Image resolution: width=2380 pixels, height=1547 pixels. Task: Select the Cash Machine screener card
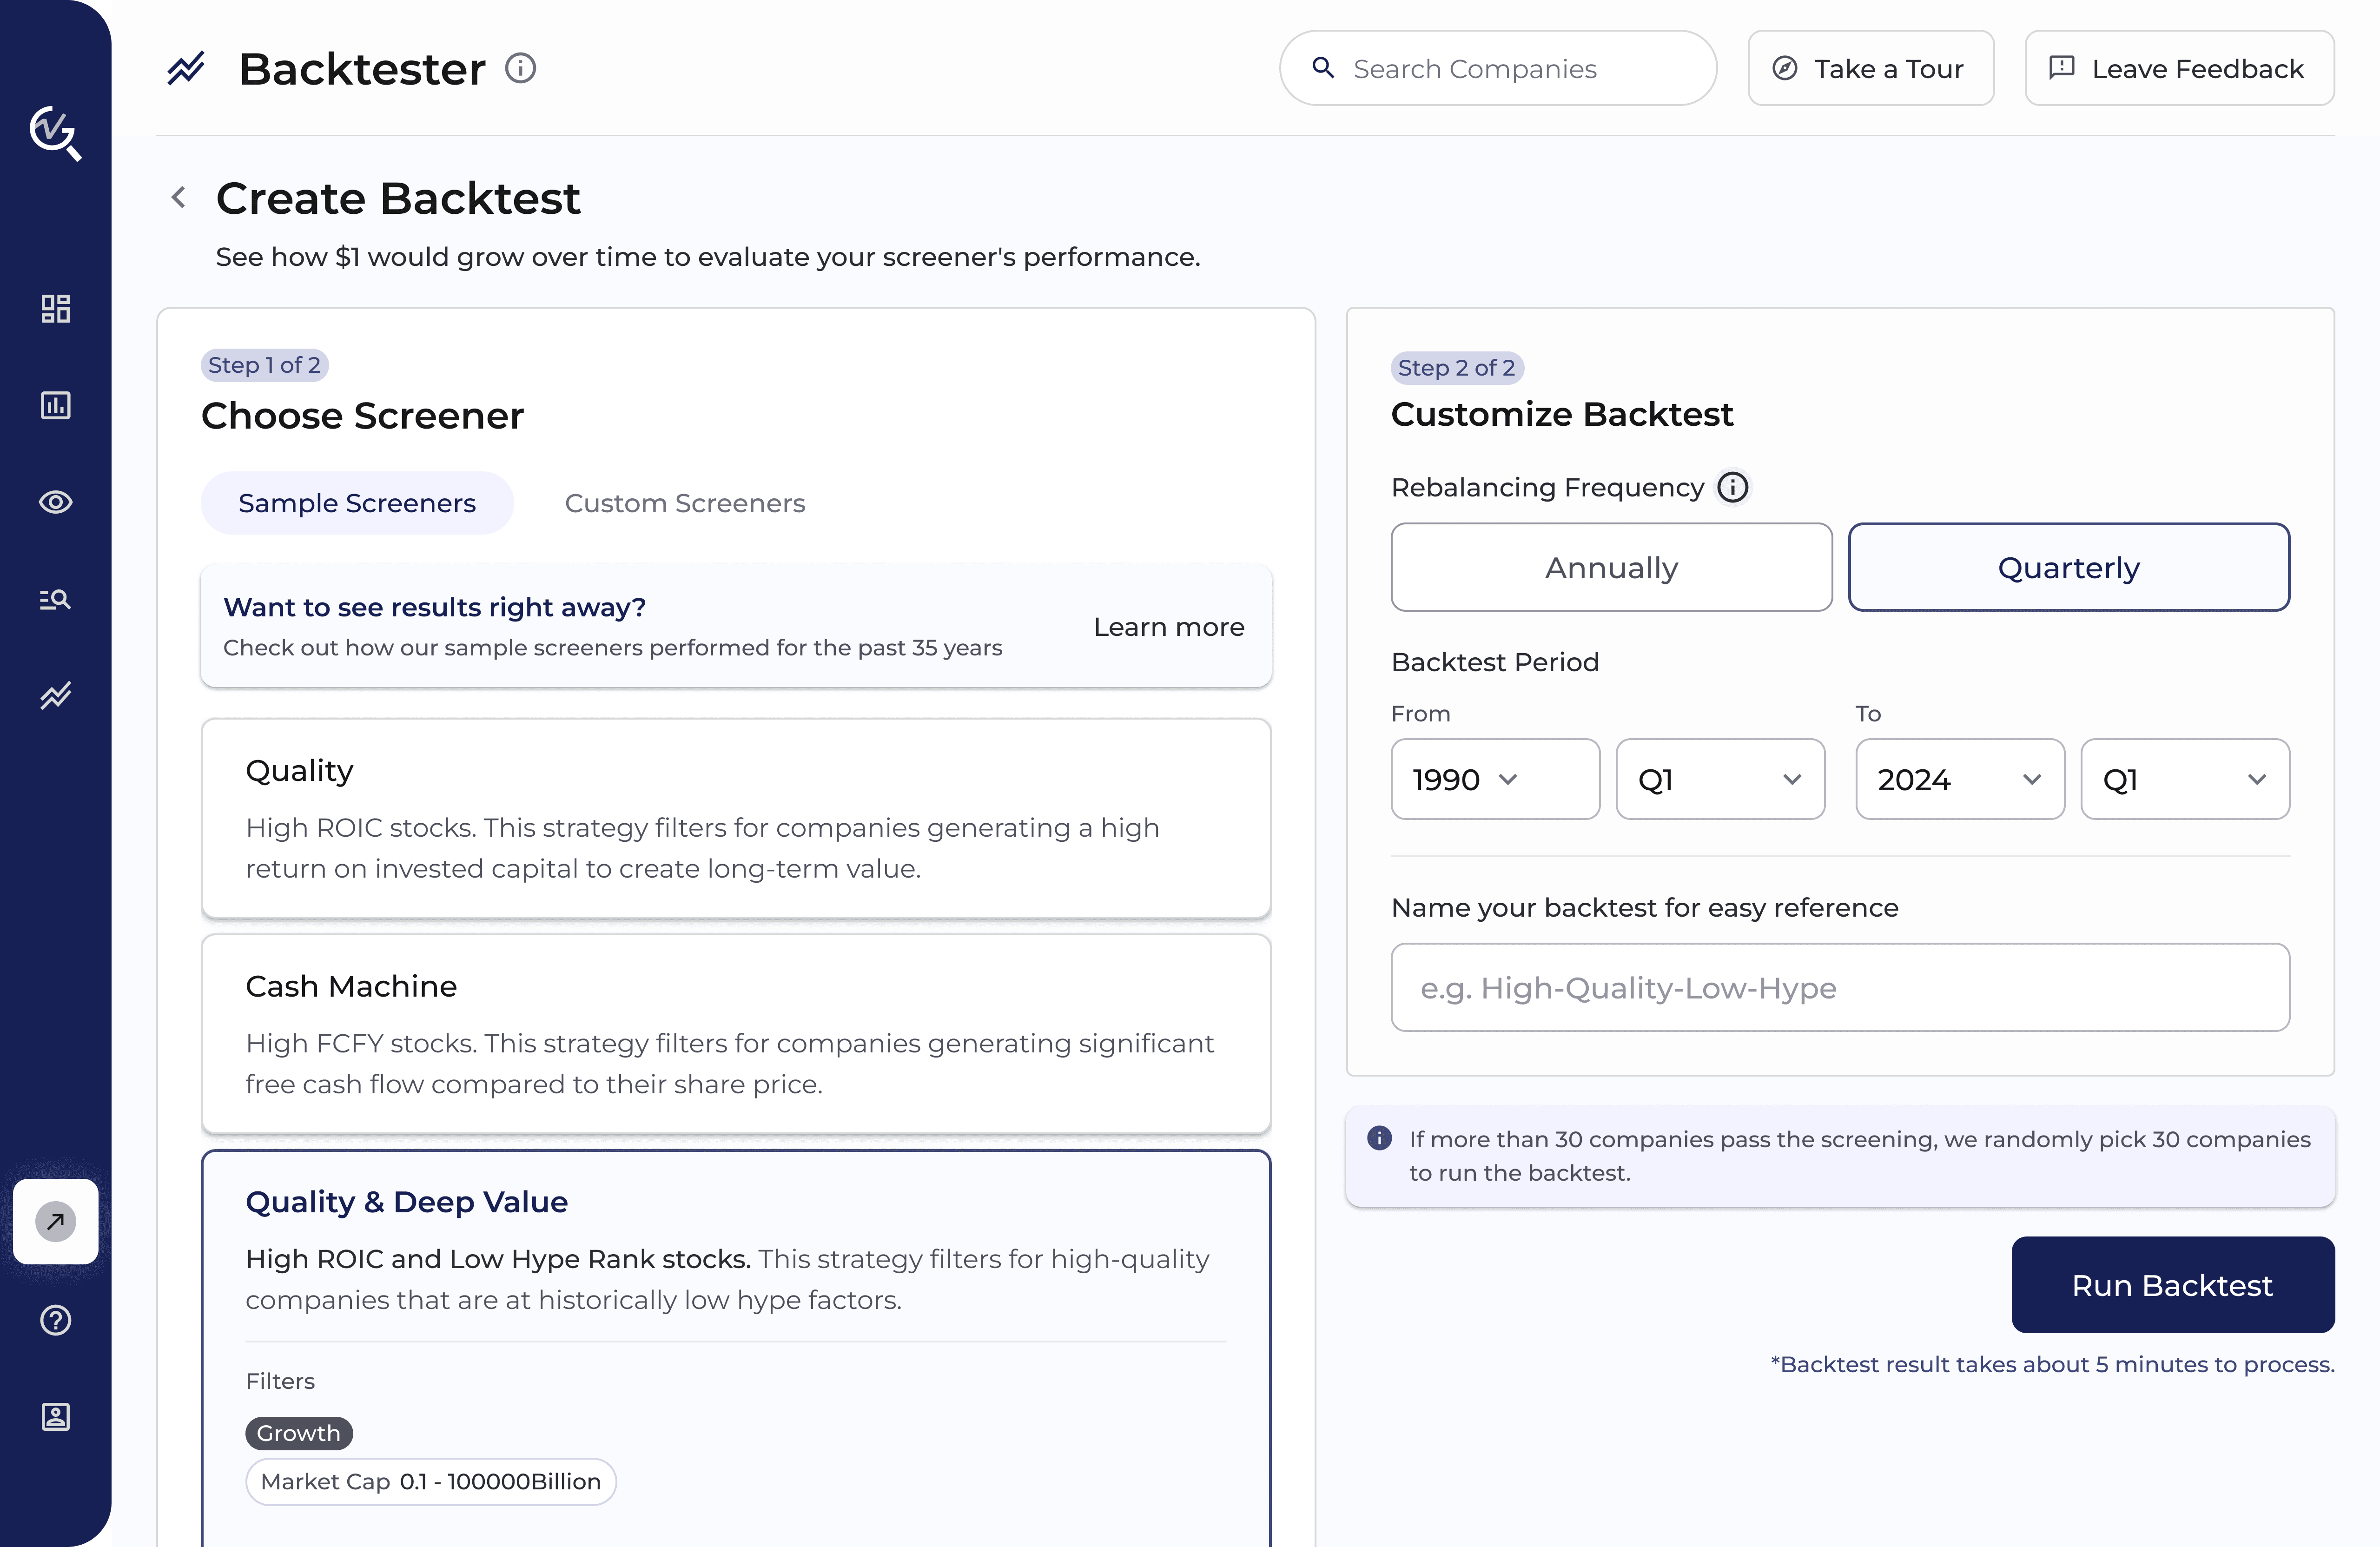pos(736,1033)
